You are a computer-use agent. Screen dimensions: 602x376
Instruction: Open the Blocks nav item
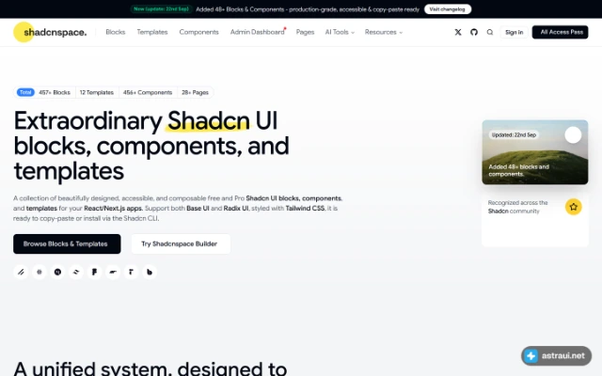point(115,32)
